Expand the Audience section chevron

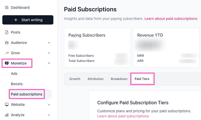click(49, 43)
